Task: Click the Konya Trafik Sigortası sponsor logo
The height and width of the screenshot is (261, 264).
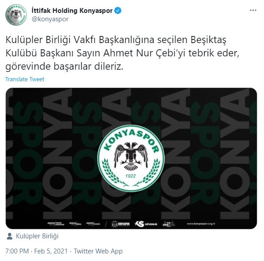Action: [x=56, y=224]
